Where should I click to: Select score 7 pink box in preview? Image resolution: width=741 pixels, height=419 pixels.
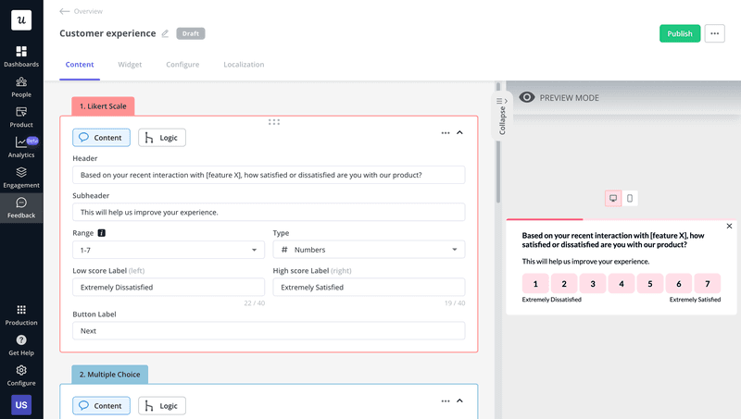708,284
